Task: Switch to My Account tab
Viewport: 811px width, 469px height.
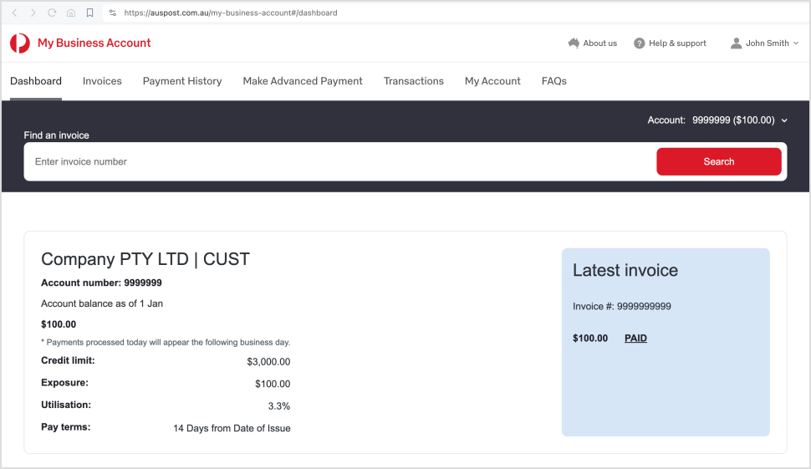Action: tap(492, 81)
